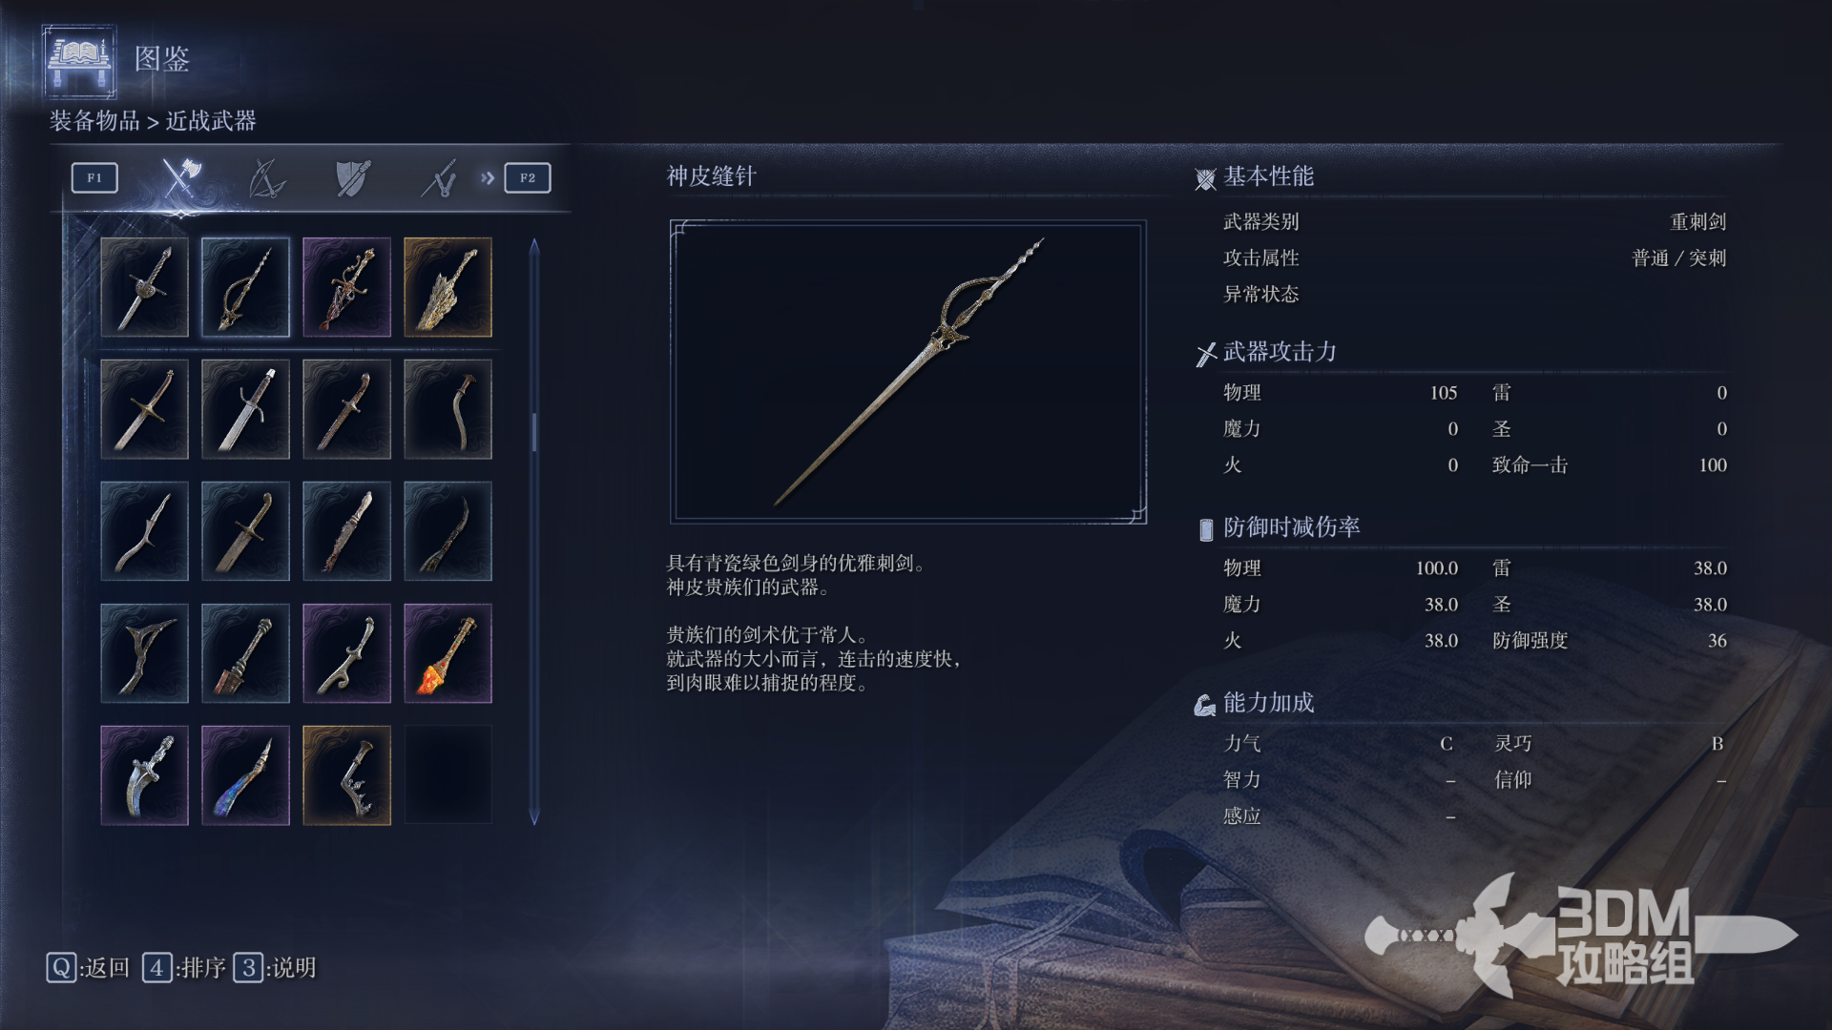Click the first rapier in top row

pos(144,287)
